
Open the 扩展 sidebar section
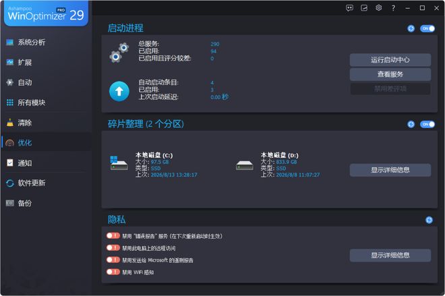[x=45, y=63]
